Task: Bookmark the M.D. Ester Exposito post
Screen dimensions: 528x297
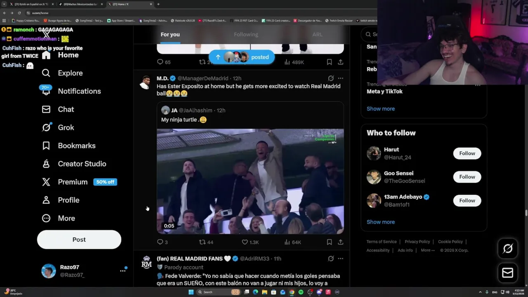Action: (x=329, y=242)
